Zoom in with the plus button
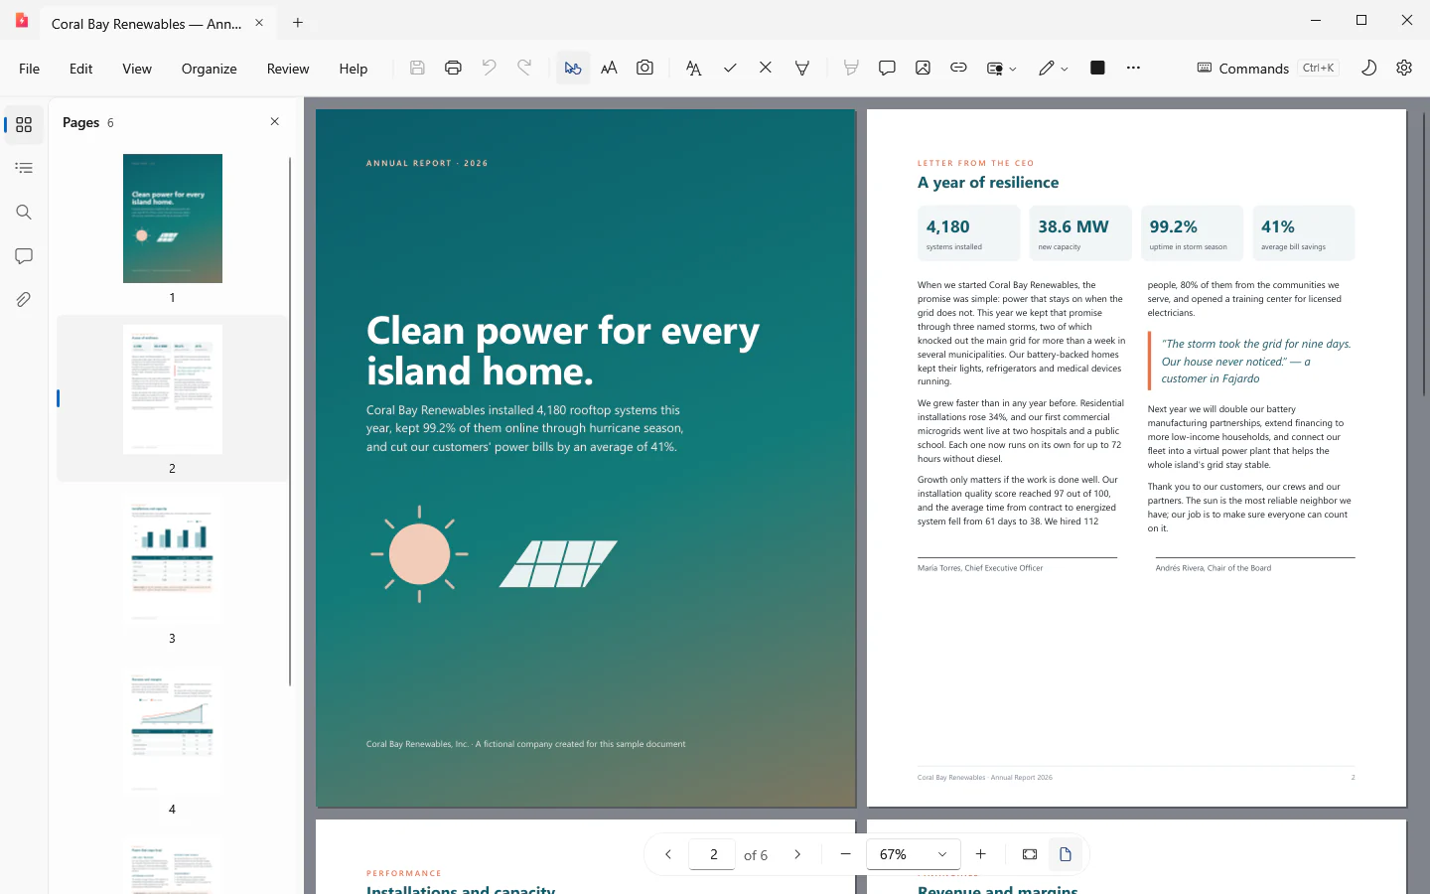This screenshot has width=1430, height=894. 980,854
